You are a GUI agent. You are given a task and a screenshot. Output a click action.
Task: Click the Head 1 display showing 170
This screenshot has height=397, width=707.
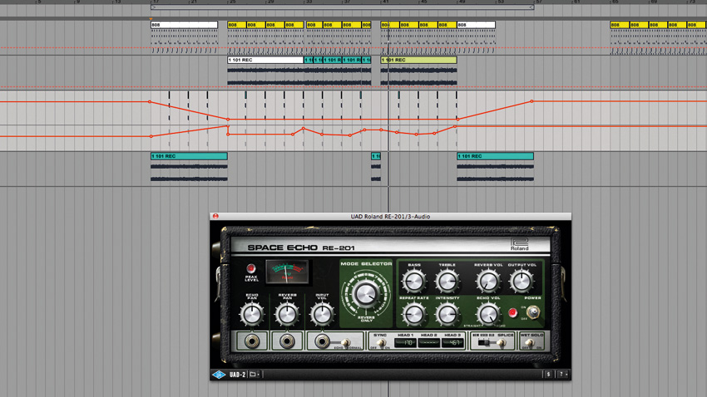click(x=405, y=343)
